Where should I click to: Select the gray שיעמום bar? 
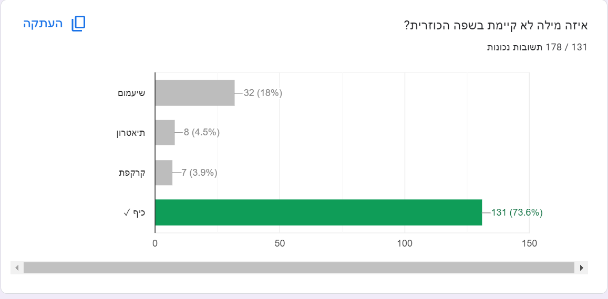194,93
